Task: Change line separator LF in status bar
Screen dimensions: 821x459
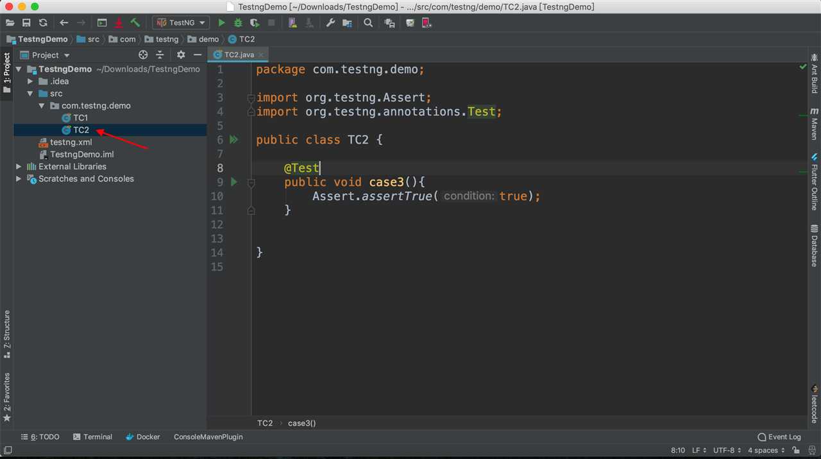Action: (x=699, y=450)
